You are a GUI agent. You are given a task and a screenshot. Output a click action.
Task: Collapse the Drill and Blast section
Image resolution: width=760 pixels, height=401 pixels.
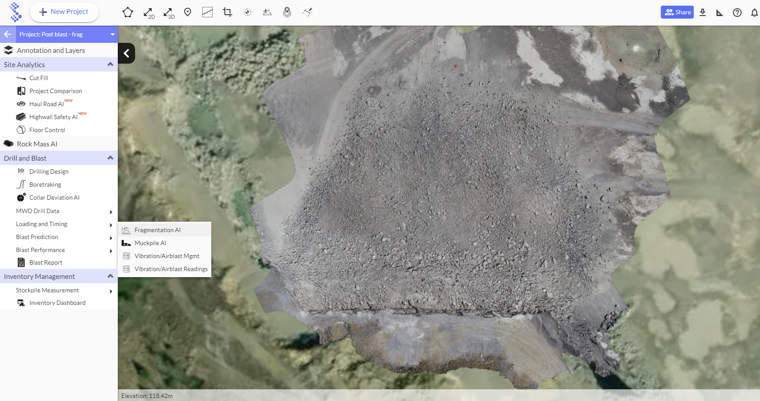110,158
